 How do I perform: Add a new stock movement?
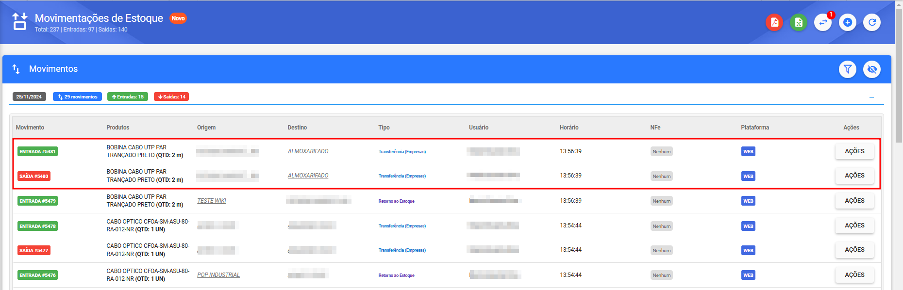(x=847, y=22)
